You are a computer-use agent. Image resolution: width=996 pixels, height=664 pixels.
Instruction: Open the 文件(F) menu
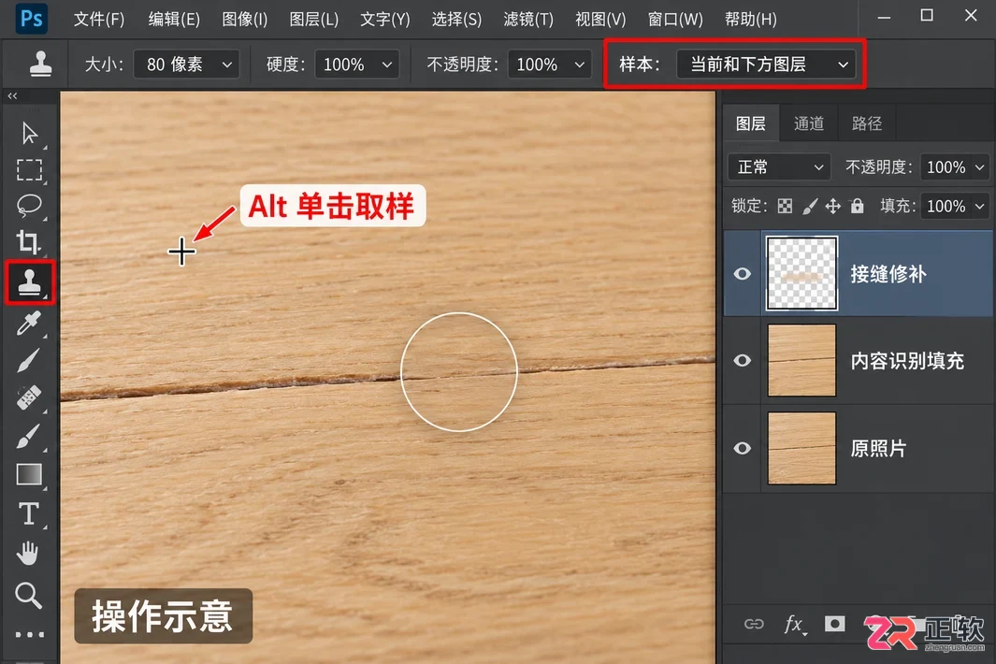click(x=99, y=19)
